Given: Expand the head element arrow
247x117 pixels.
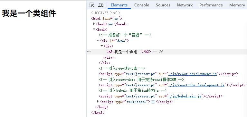Looking at the screenshot, I should coord(94,24).
